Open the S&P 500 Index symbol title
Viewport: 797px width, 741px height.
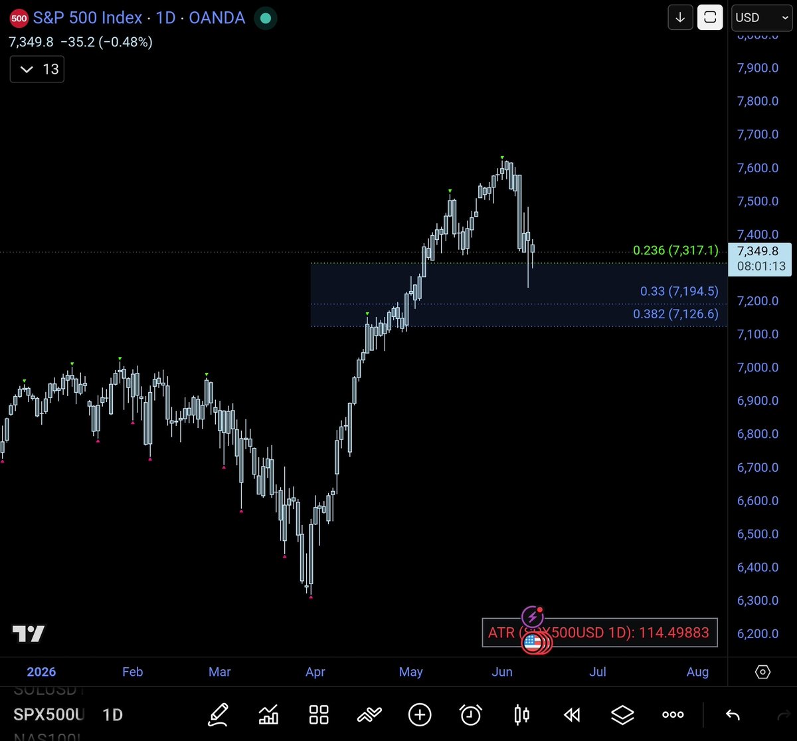coord(88,18)
